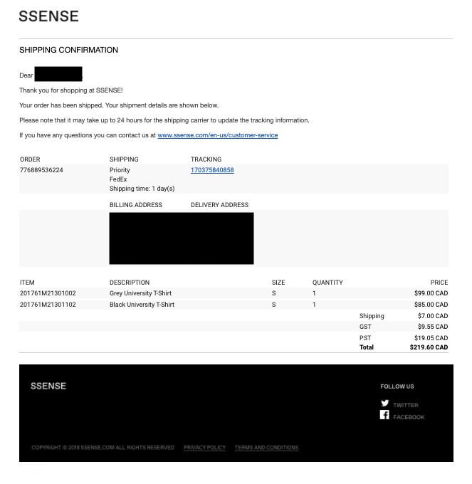Click the Facebook icon in footer
The height and width of the screenshot is (484, 472).
(x=384, y=416)
